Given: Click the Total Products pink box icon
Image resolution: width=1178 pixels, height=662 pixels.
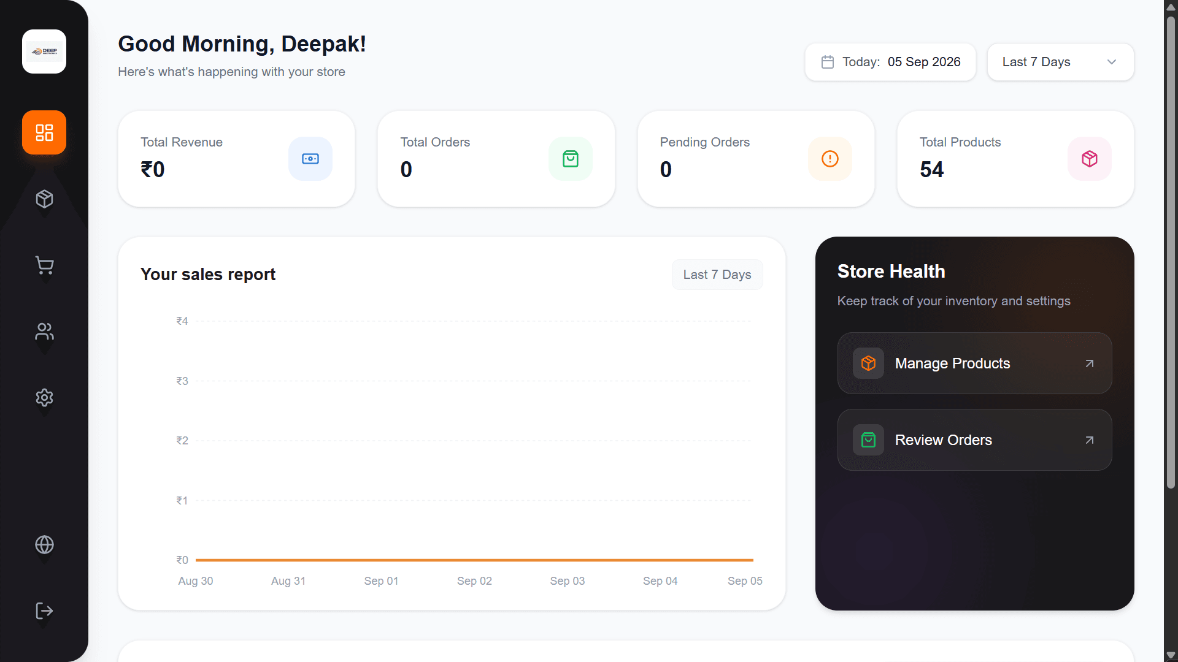Looking at the screenshot, I should [1090, 159].
